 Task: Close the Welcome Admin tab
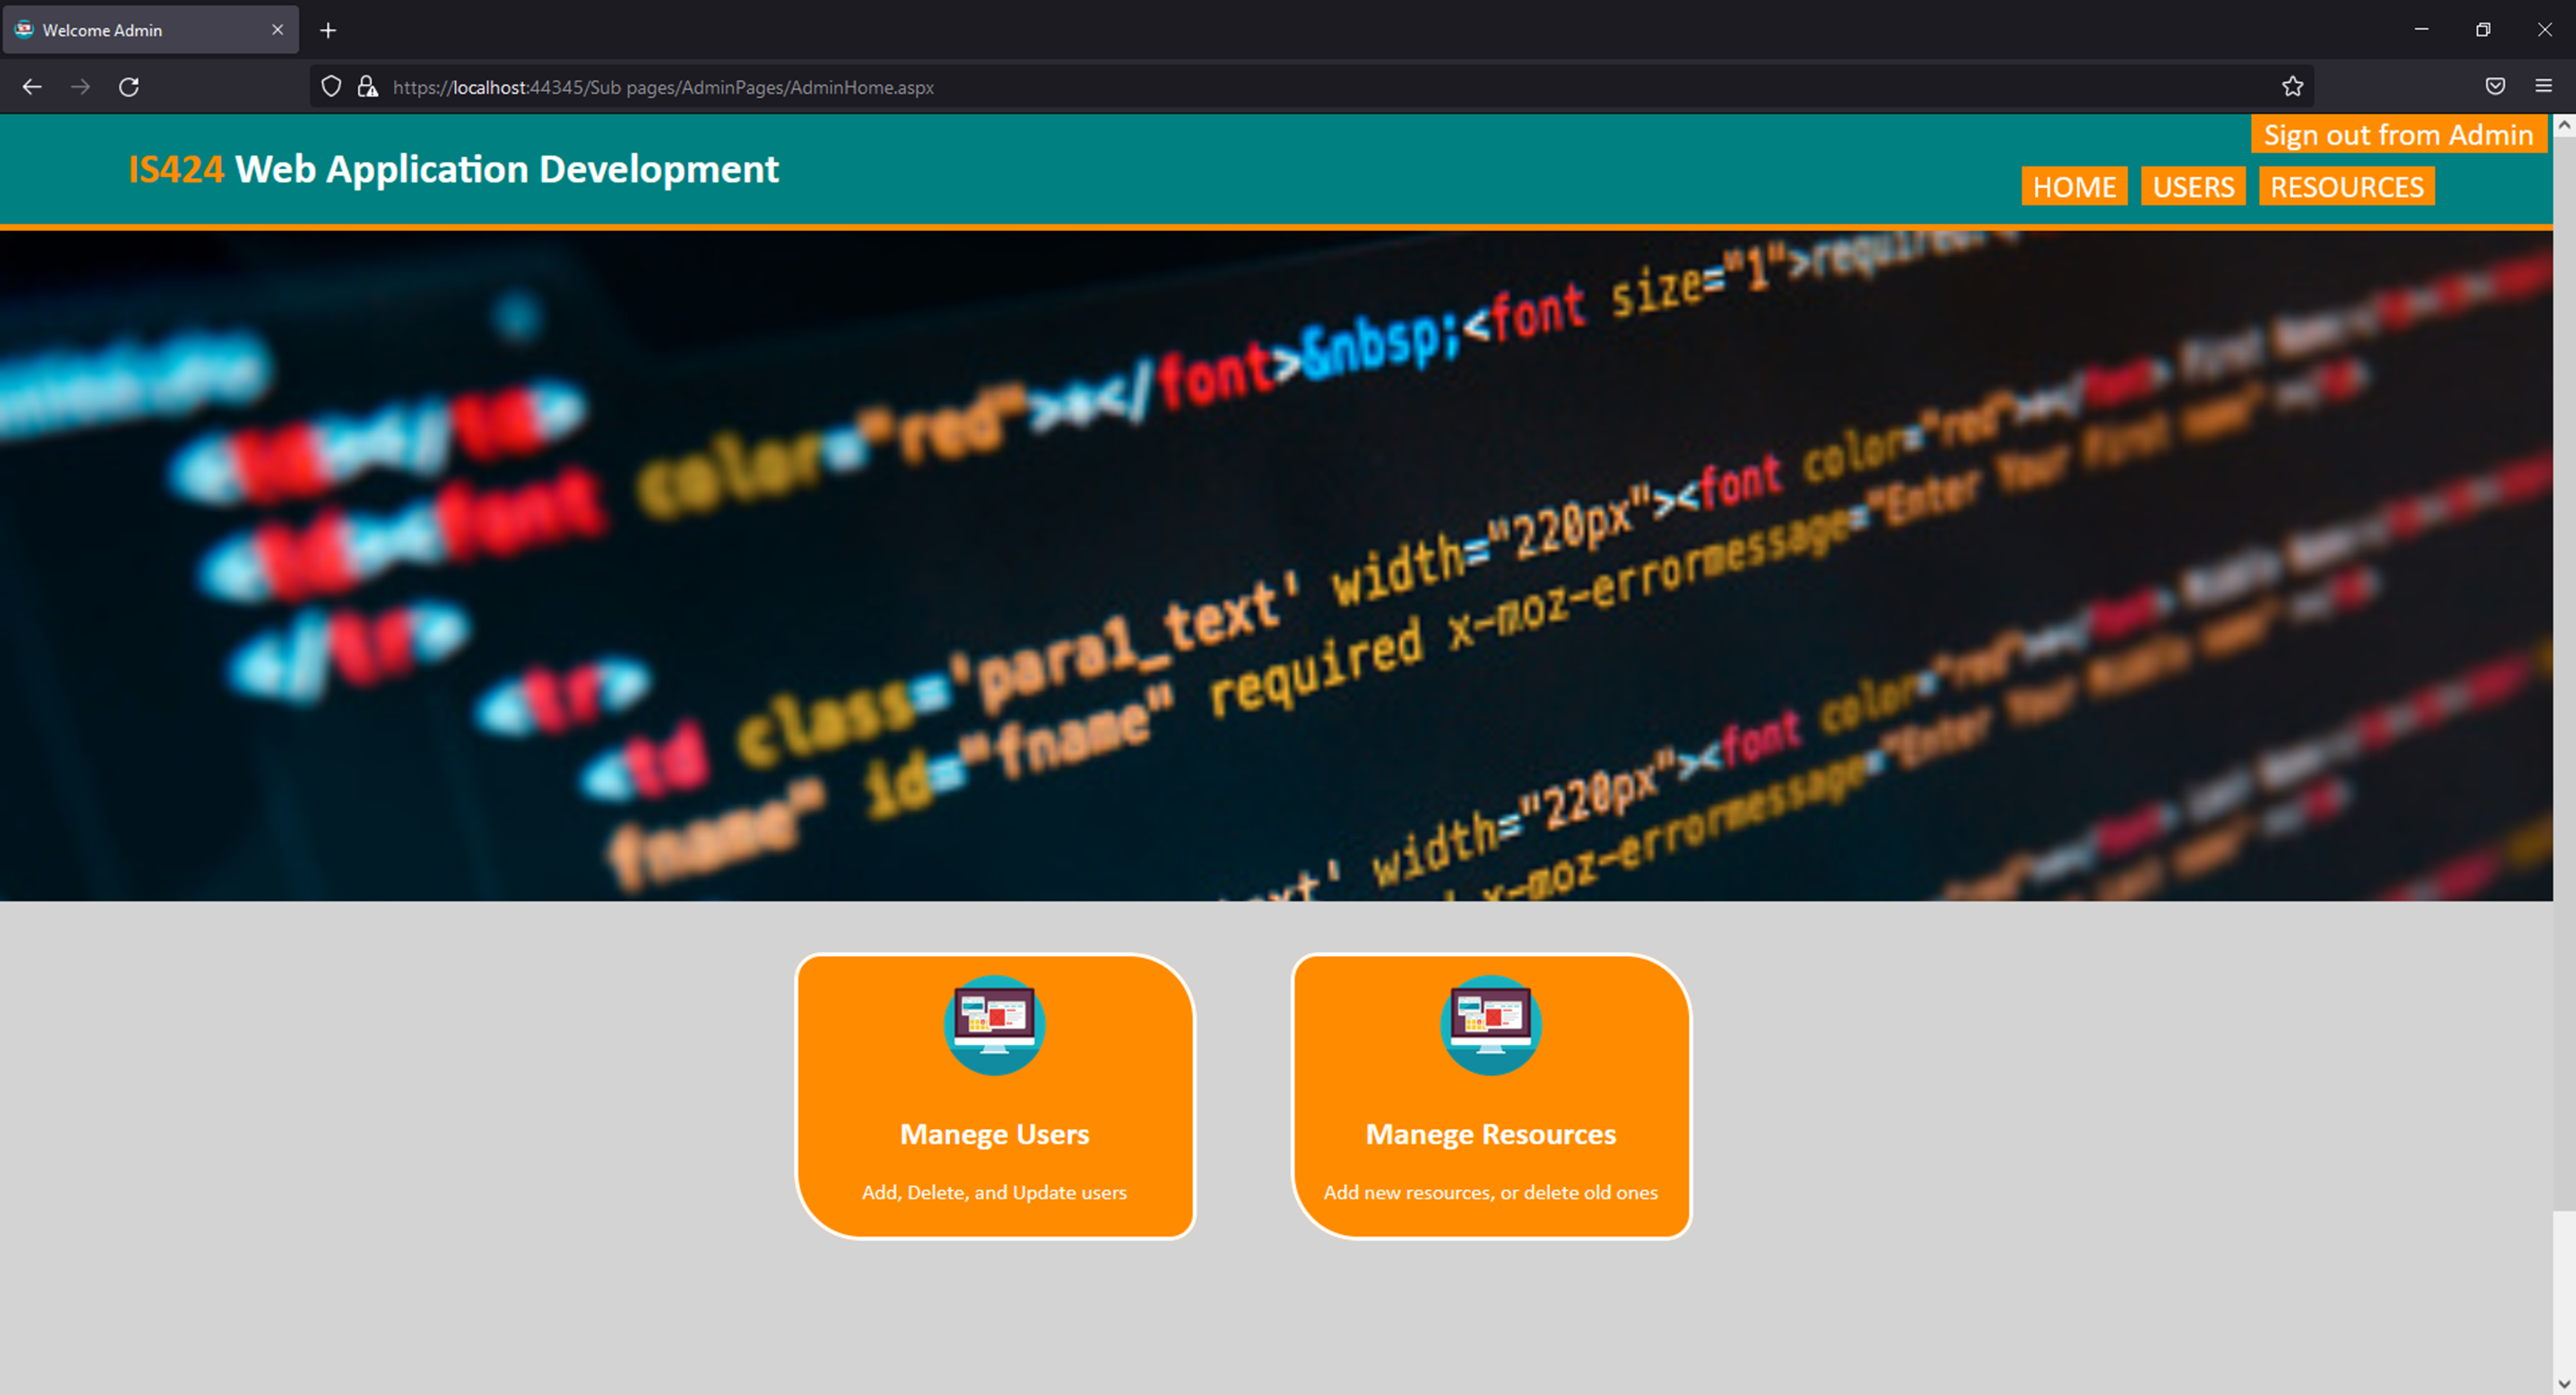[277, 30]
